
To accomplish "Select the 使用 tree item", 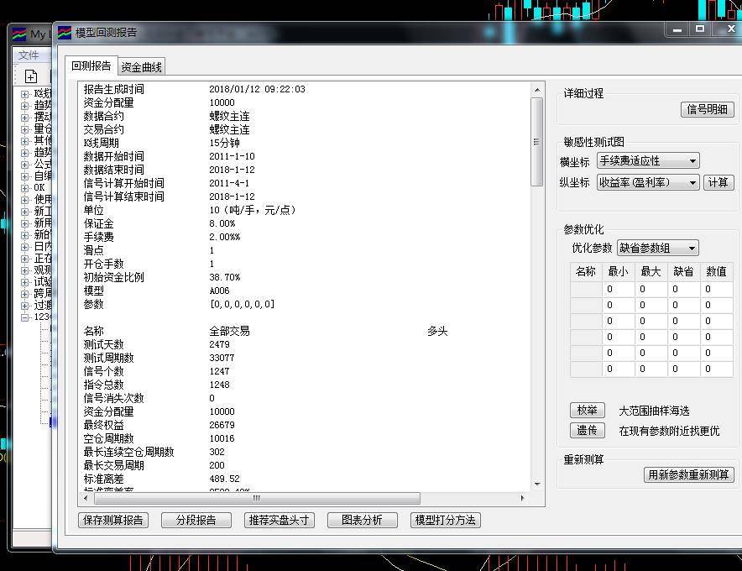I will 43,200.
